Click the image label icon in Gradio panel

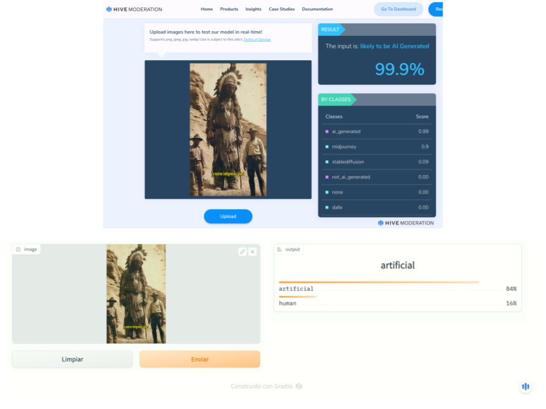point(19,249)
